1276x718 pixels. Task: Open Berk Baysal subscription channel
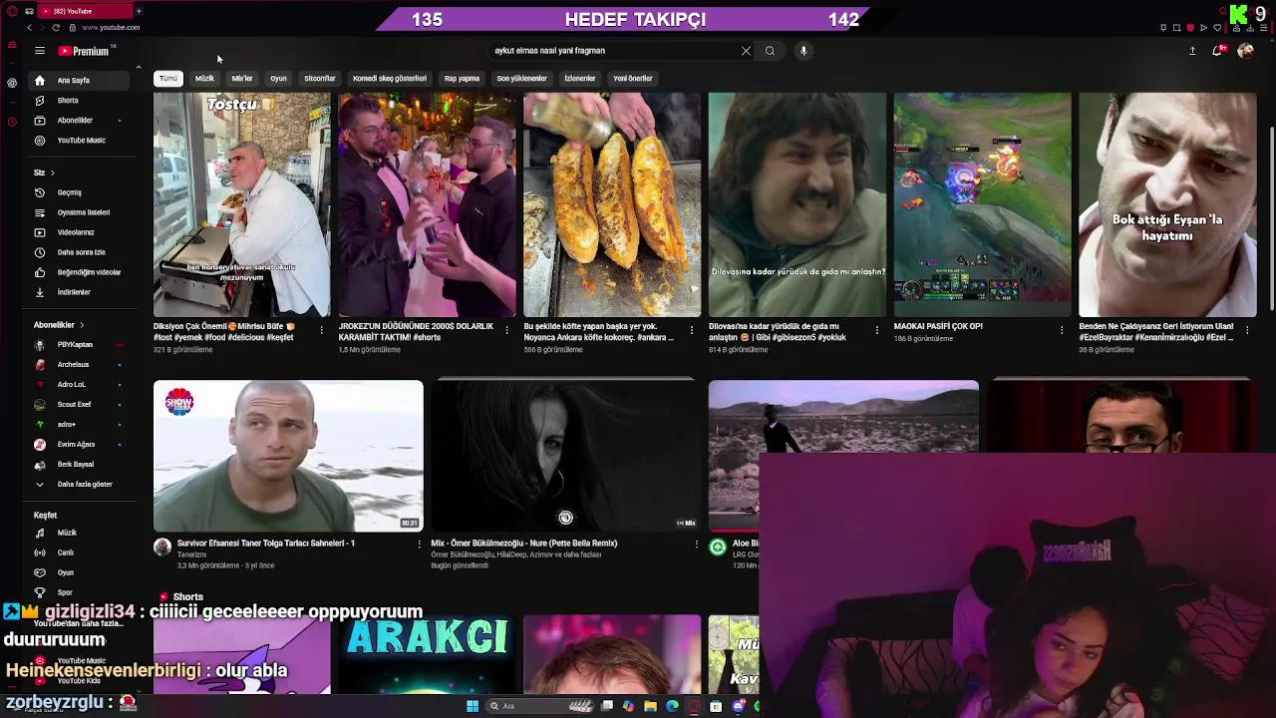click(81, 465)
